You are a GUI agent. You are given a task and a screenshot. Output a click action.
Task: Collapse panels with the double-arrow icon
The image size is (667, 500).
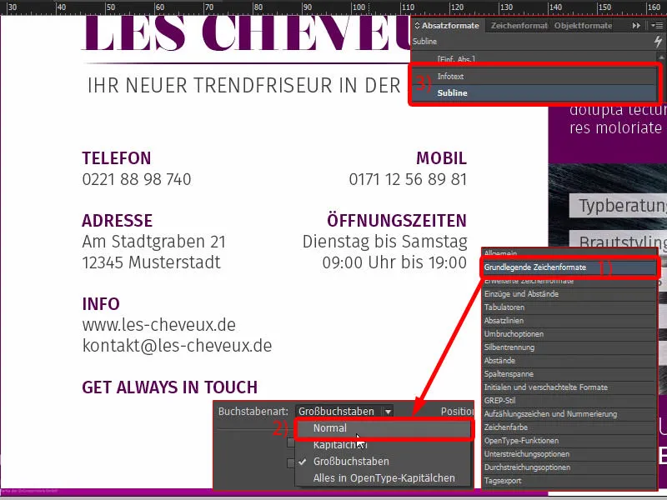(x=636, y=26)
